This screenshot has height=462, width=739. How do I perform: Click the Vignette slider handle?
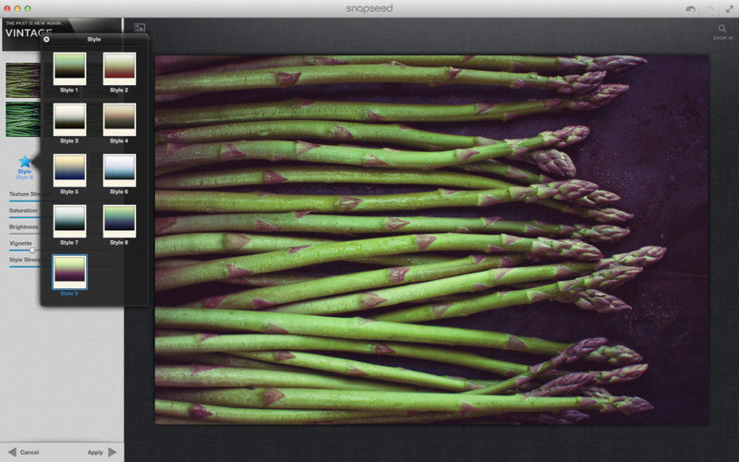pos(32,250)
